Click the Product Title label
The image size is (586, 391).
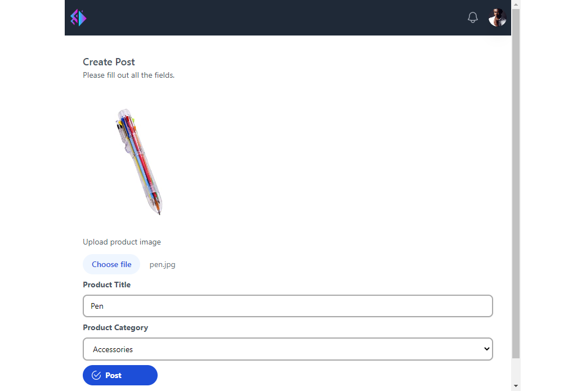[106, 285]
